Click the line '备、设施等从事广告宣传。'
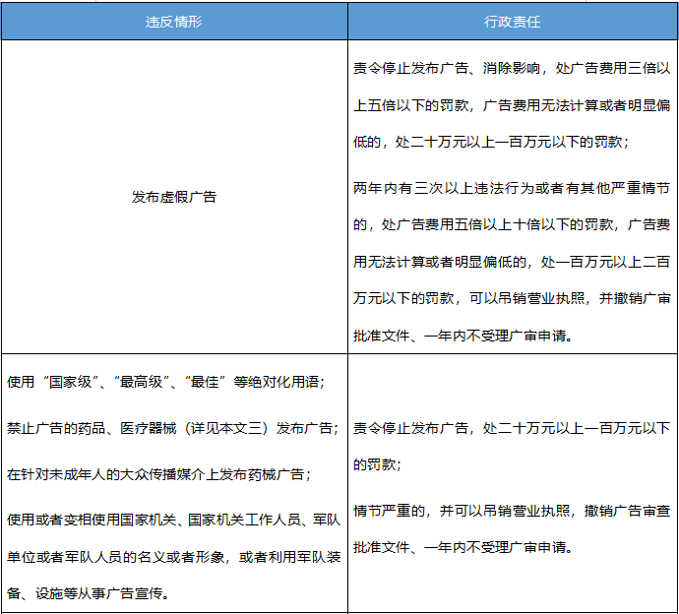 (89, 593)
